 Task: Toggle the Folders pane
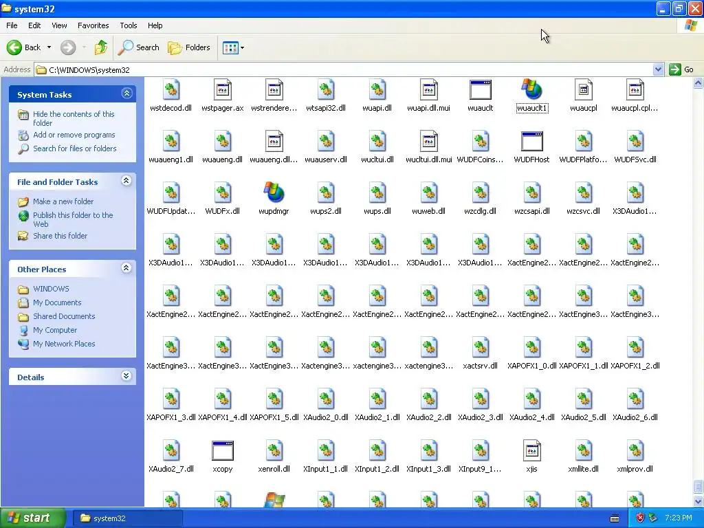point(189,47)
